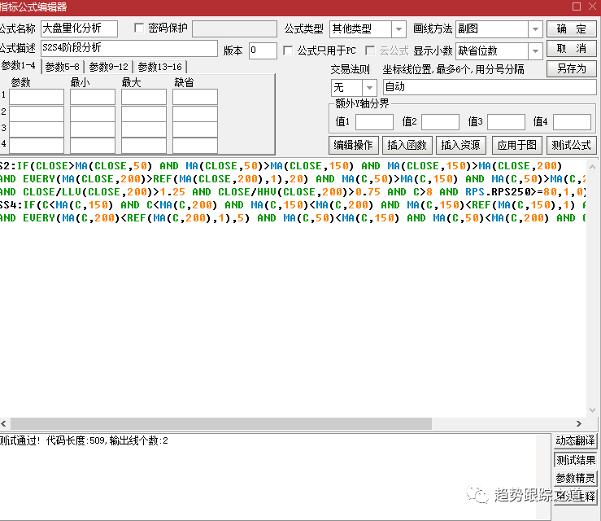Switch to the 参数5-8 tab
601x521 pixels.
pos(63,67)
